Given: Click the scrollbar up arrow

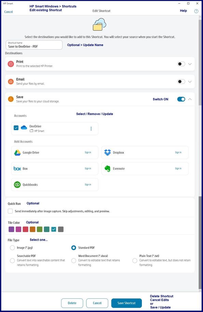Looking at the screenshot, I should pyautogui.click(x=200, y=17).
